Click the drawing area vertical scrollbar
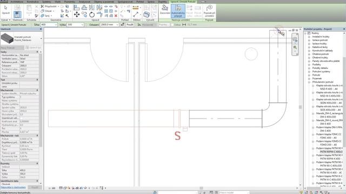 (x=300, y=107)
